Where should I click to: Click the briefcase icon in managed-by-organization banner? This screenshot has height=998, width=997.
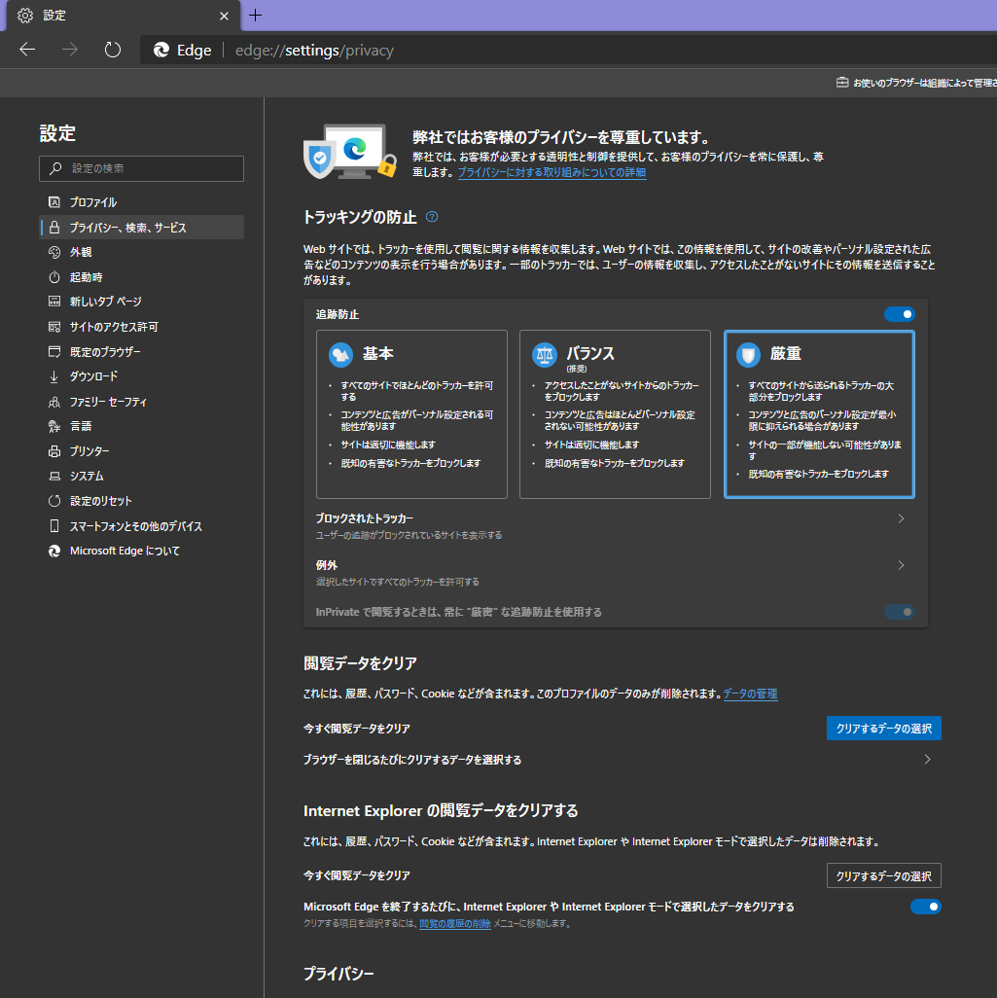(842, 83)
